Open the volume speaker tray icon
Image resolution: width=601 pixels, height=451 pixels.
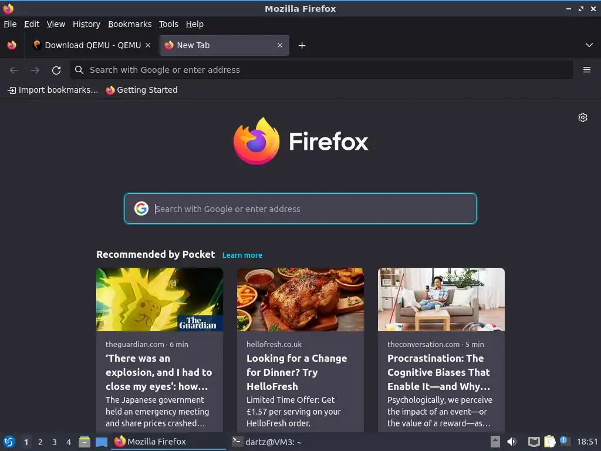(x=512, y=442)
